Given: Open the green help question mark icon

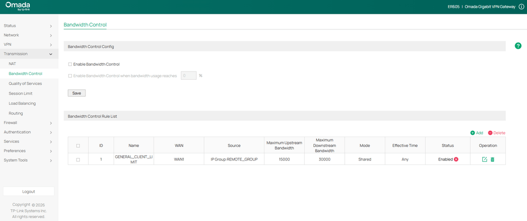Looking at the screenshot, I should click(x=518, y=46).
